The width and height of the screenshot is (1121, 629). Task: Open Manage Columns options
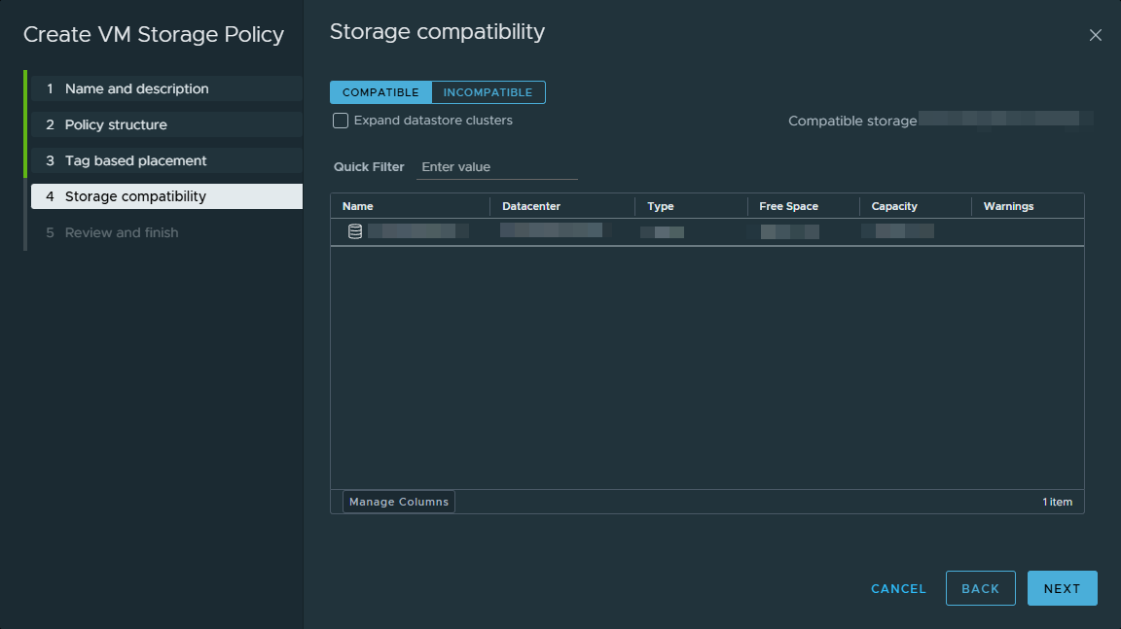[x=399, y=502]
